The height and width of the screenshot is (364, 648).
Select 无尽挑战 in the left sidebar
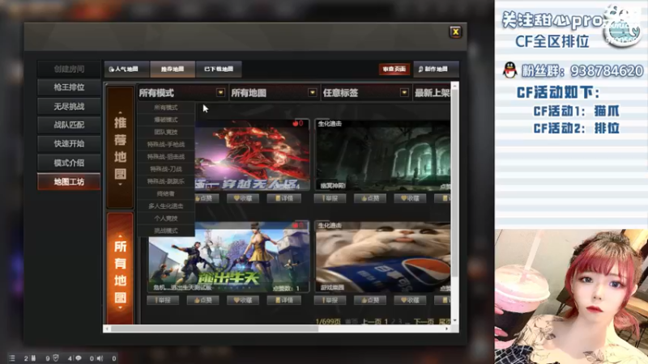pyautogui.click(x=69, y=107)
